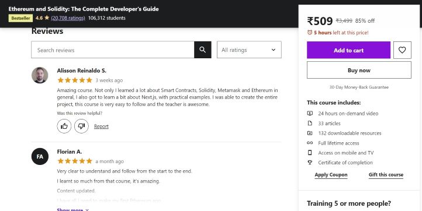
Task: Click Florian A.'s five-star rating
Action: click(x=75, y=161)
